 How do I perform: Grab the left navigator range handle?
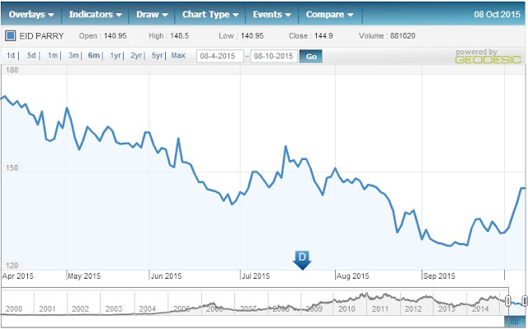coord(508,301)
